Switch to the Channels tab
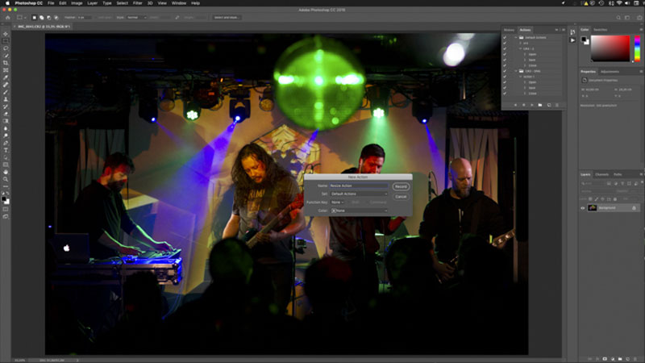645x363 pixels. 601,174
